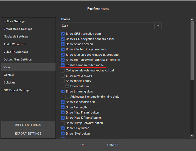Toggle Show splash screen checkbox
This screenshot has height=151, width=196.
click(63, 44)
